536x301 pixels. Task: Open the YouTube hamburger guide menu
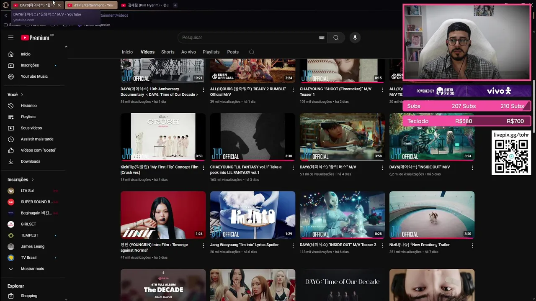(11, 38)
